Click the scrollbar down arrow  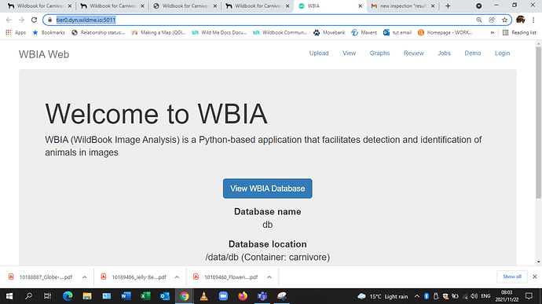click(539, 262)
